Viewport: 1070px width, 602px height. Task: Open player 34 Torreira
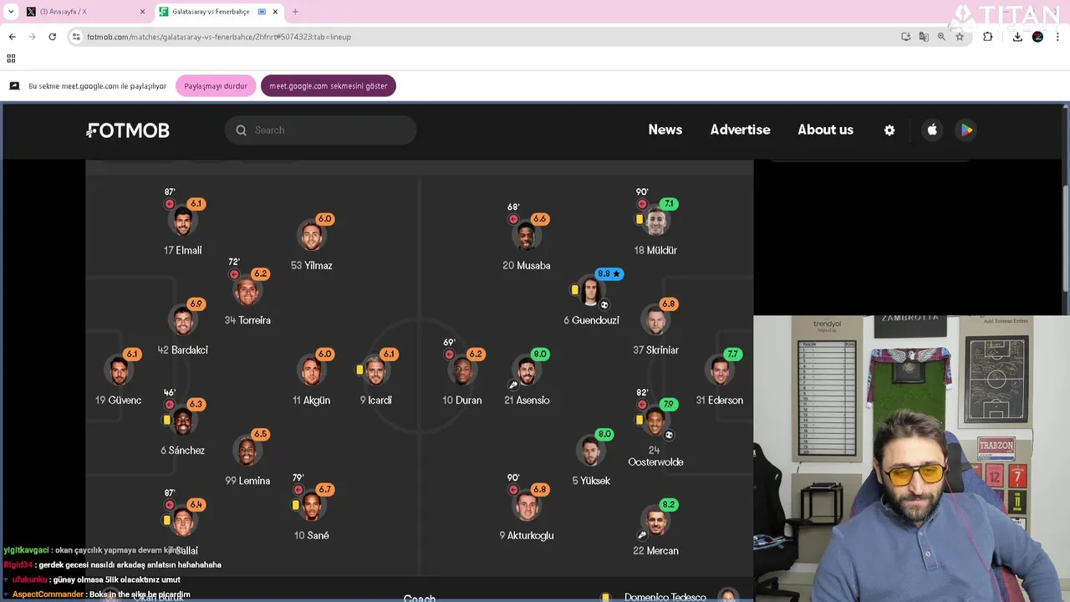click(247, 292)
